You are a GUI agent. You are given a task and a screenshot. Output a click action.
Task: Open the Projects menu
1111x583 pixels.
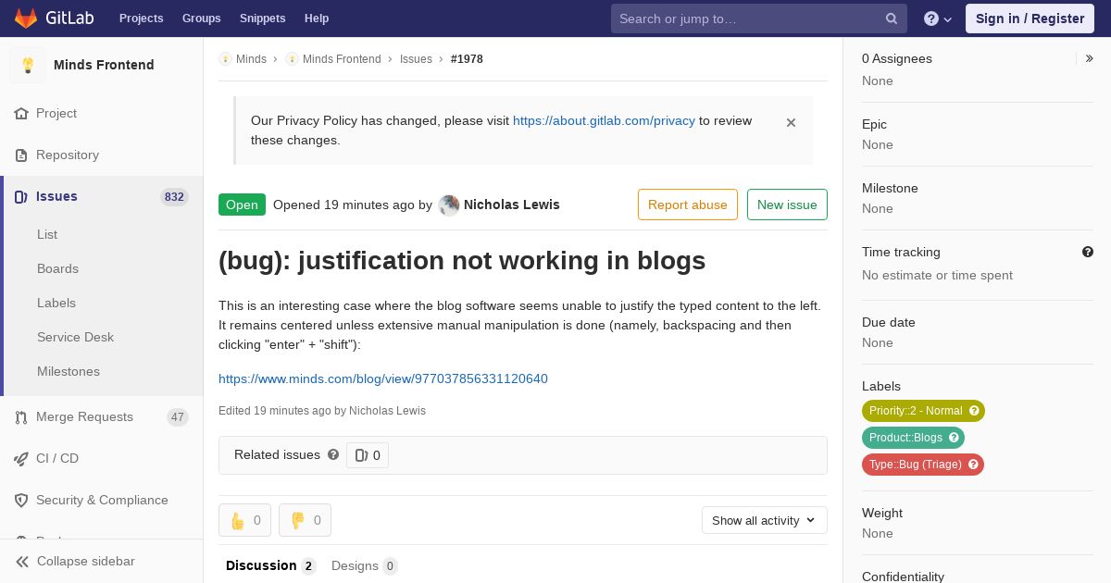click(x=141, y=19)
